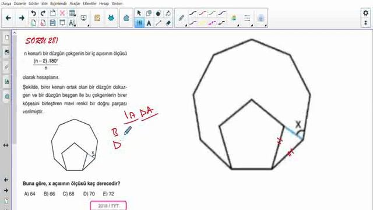Pick the magenta dashed stroke style
The image size is (373, 210).
coord(212,23)
